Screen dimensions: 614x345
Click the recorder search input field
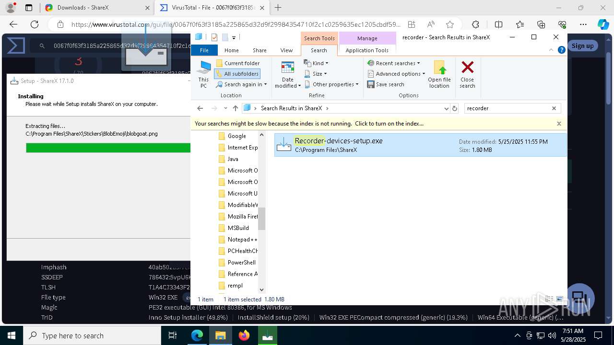coord(507,108)
